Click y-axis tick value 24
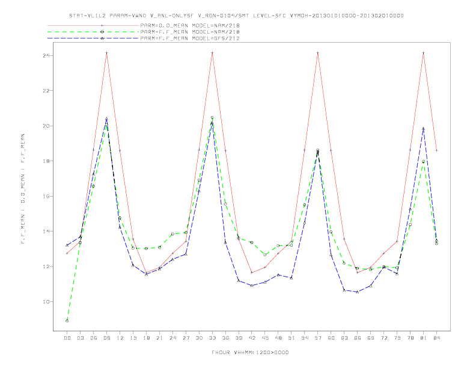Image resolution: width=476 pixels, height=368 pixels. [x=46, y=55]
